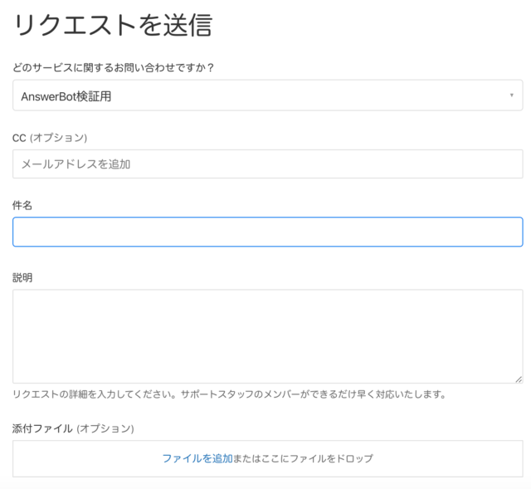Screen dimensions: 531x489
Task: Click the どのサービスに関するお問い合わせですか？ label
Action: click(113, 67)
